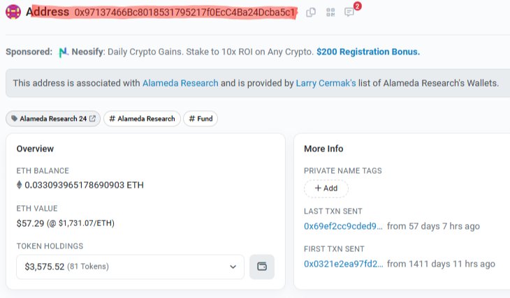Follow the Alameda Research link in notice
The image size is (510, 298).
tap(180, 83)
